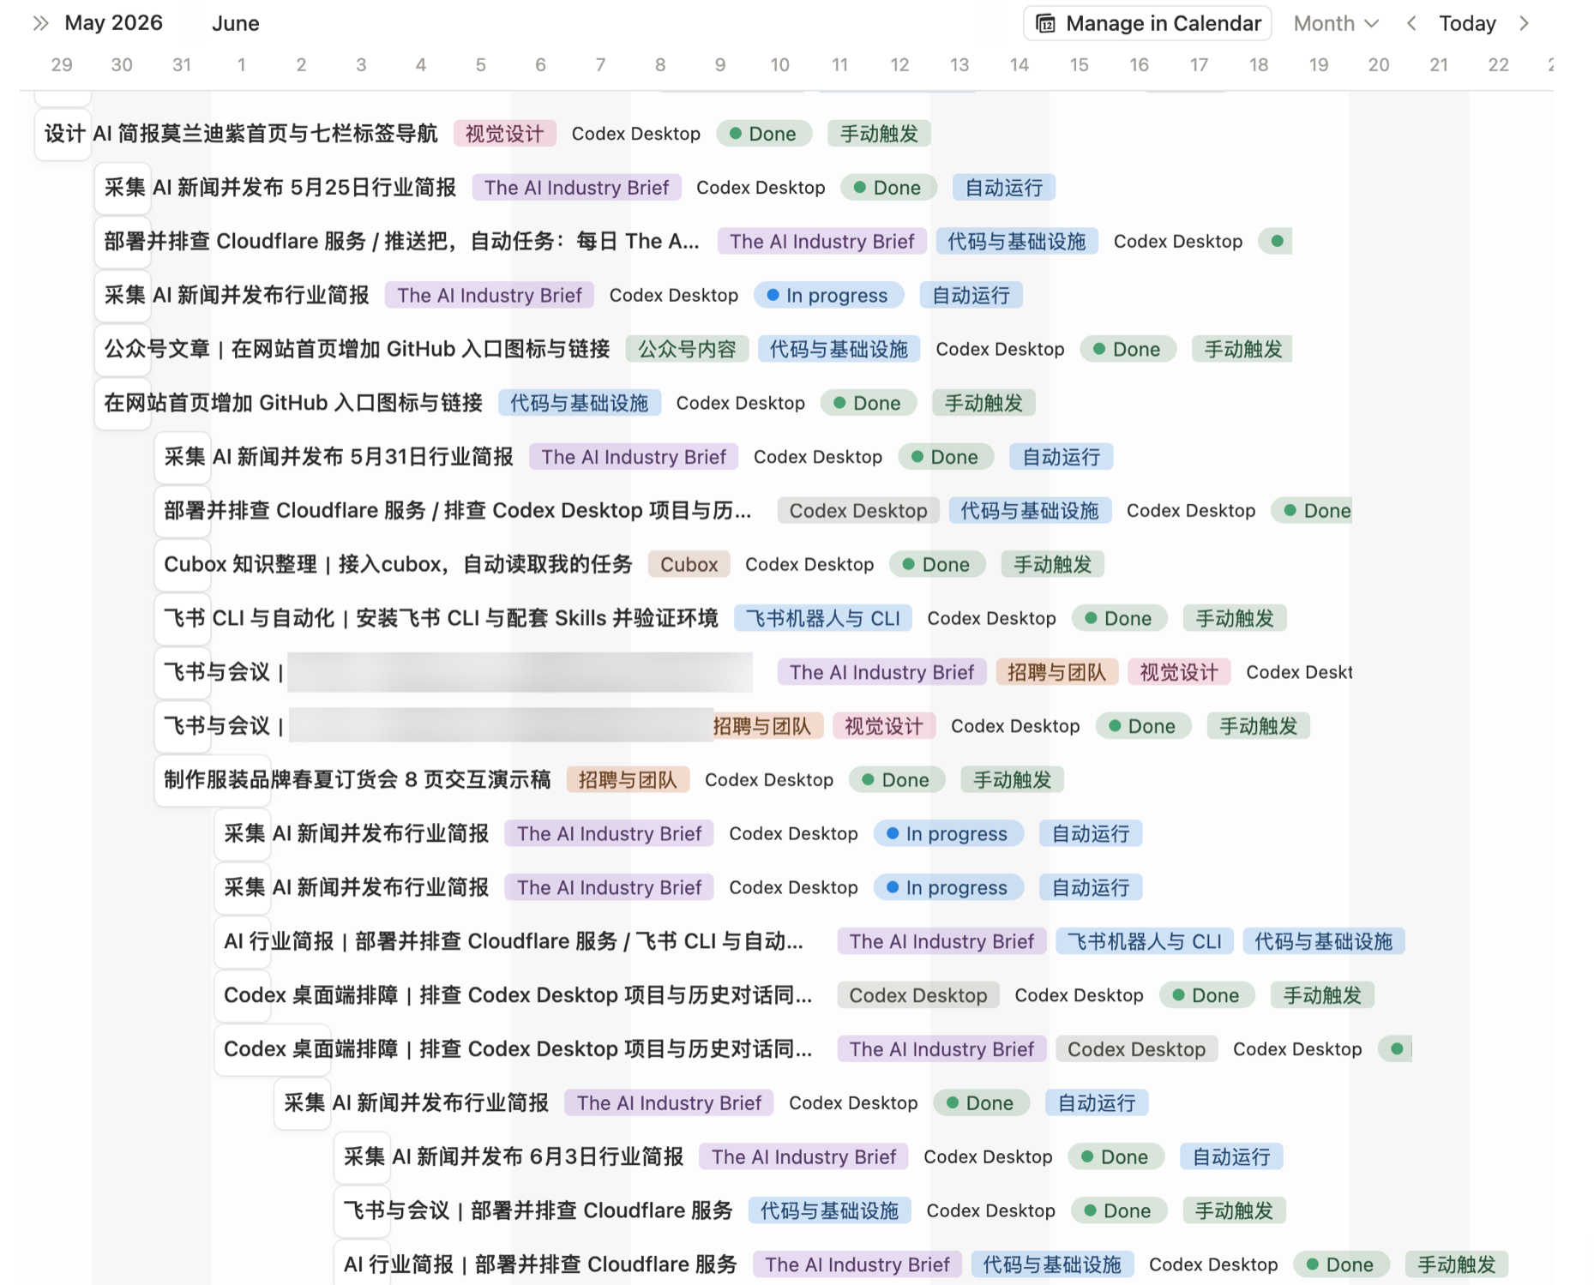The height and width of the screenshot is (1285, 1594).
Task: Click 手动触发 tag on 公众号文章 row
Action: [1243, 349]
